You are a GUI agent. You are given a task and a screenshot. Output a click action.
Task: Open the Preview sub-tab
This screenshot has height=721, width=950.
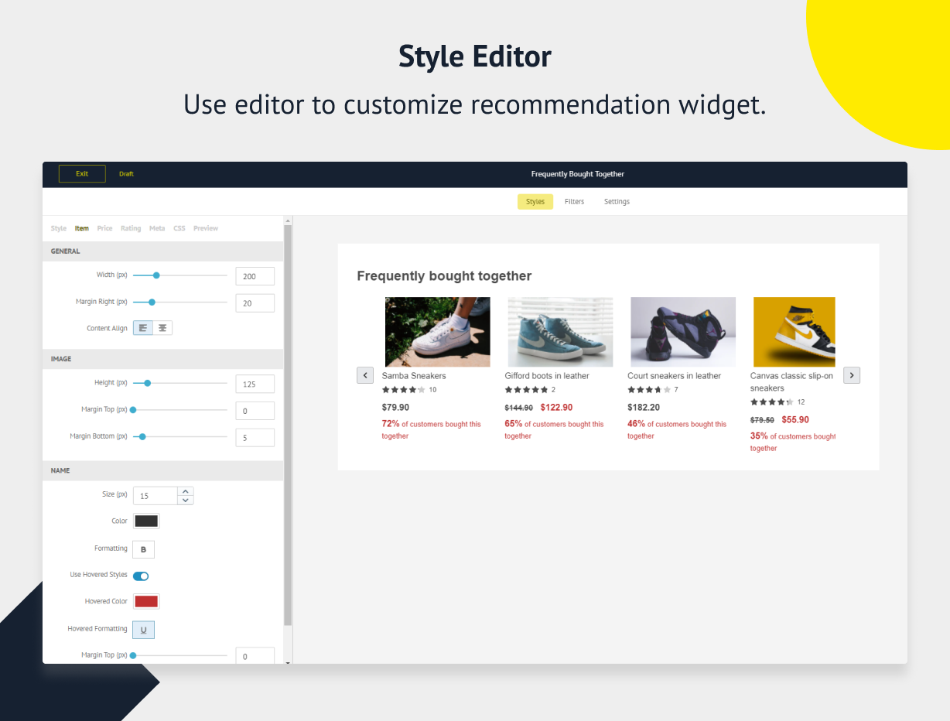pyautogui.click(x=206, y=228)
